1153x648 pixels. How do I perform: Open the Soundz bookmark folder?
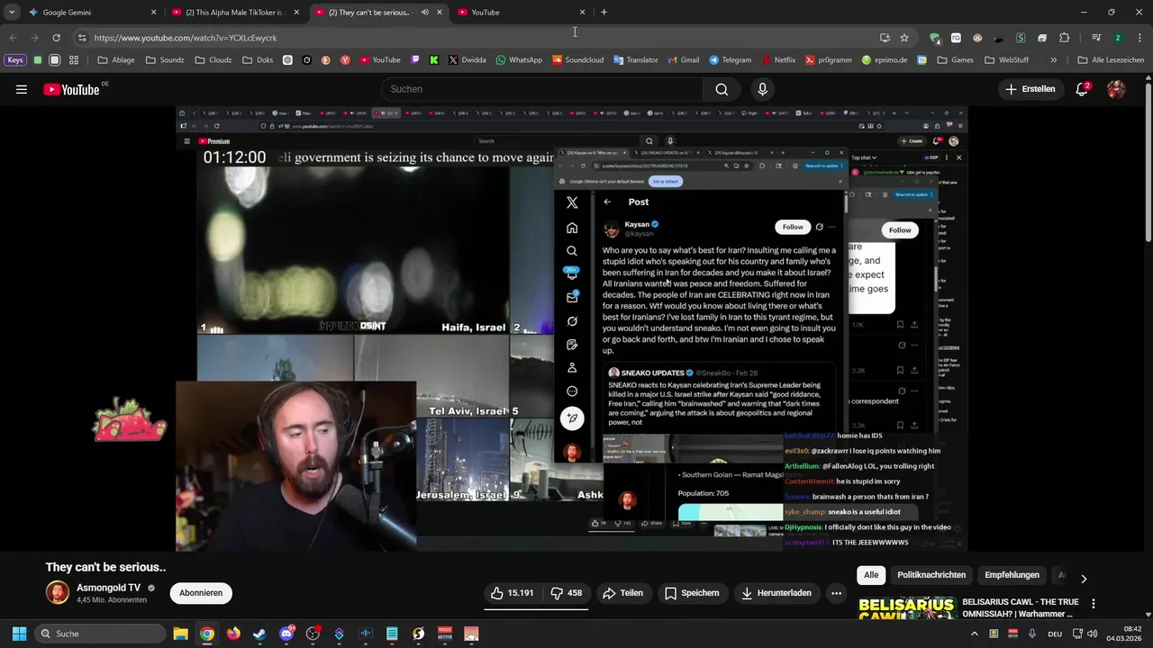[164, 60]
